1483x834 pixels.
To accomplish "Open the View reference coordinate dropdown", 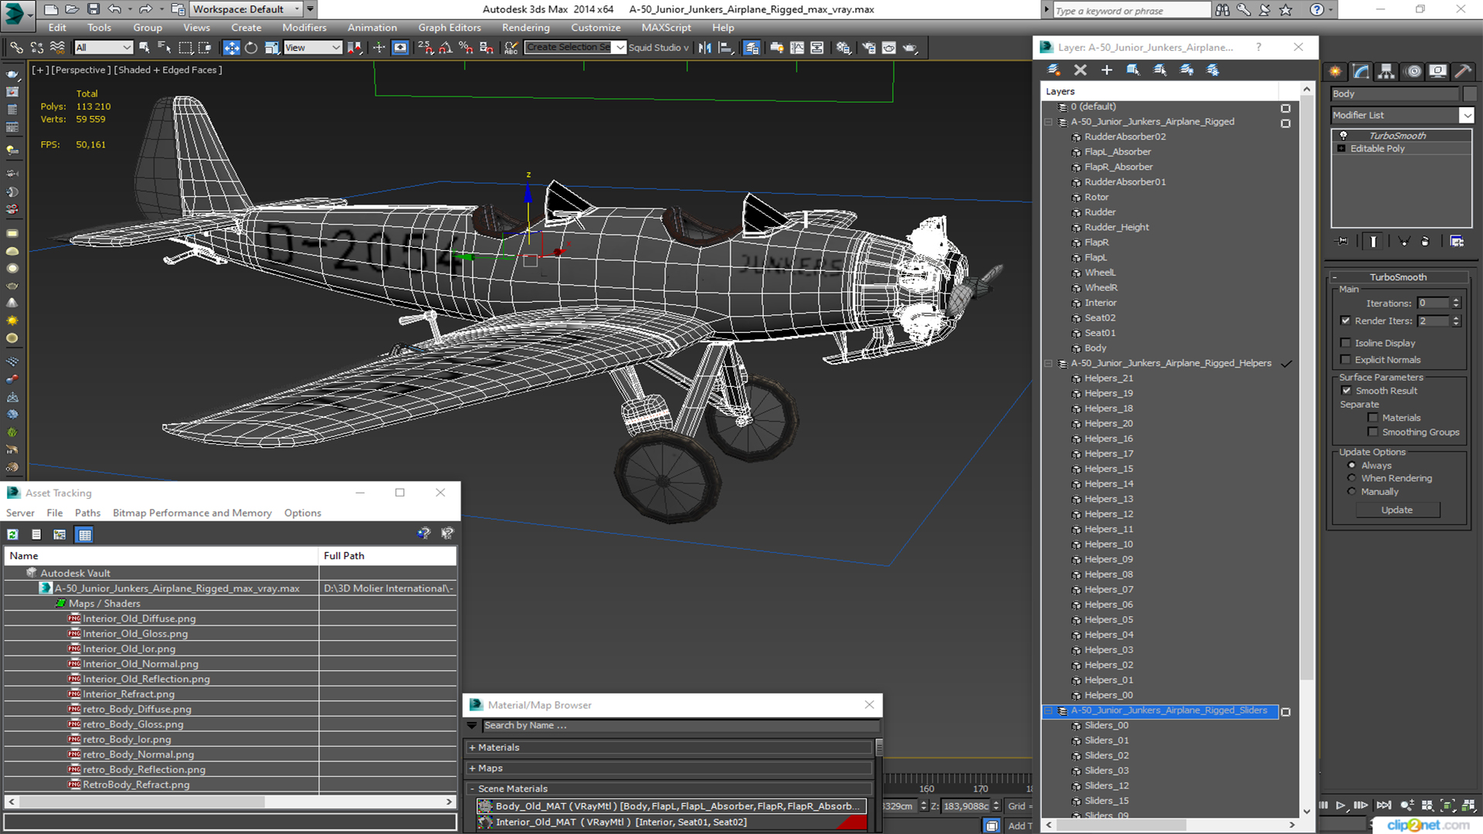I will point(313,48).
